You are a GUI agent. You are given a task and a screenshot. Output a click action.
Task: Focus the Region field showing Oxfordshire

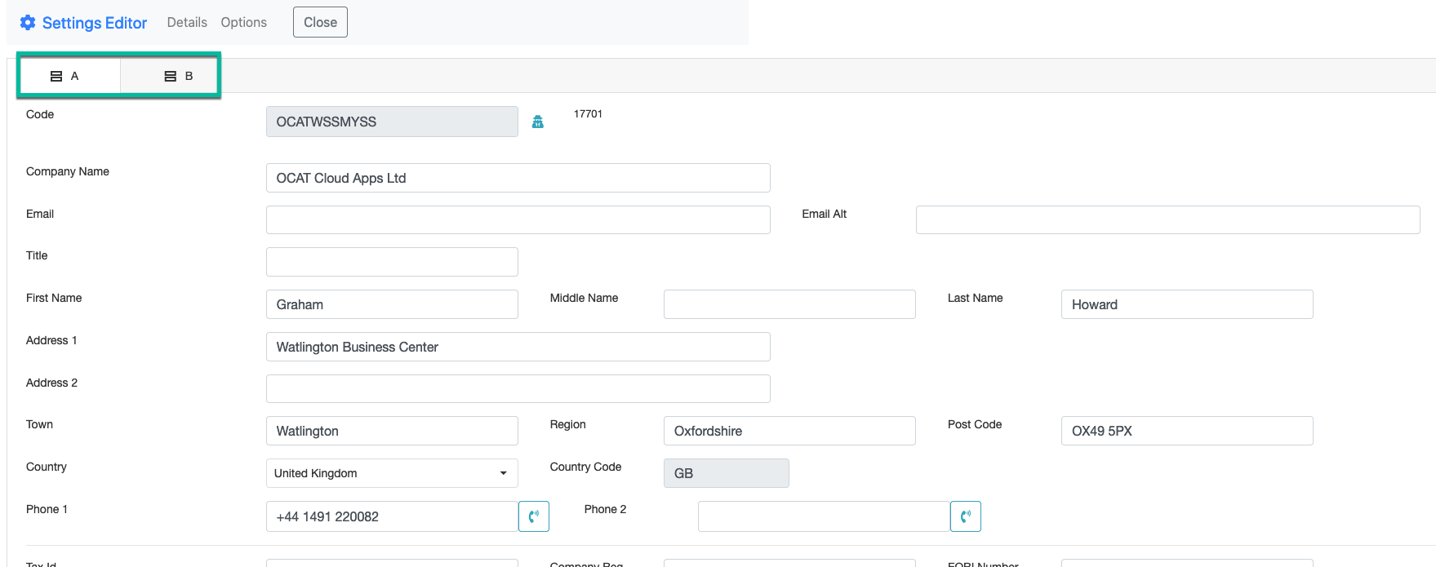(x=789, y=431)
